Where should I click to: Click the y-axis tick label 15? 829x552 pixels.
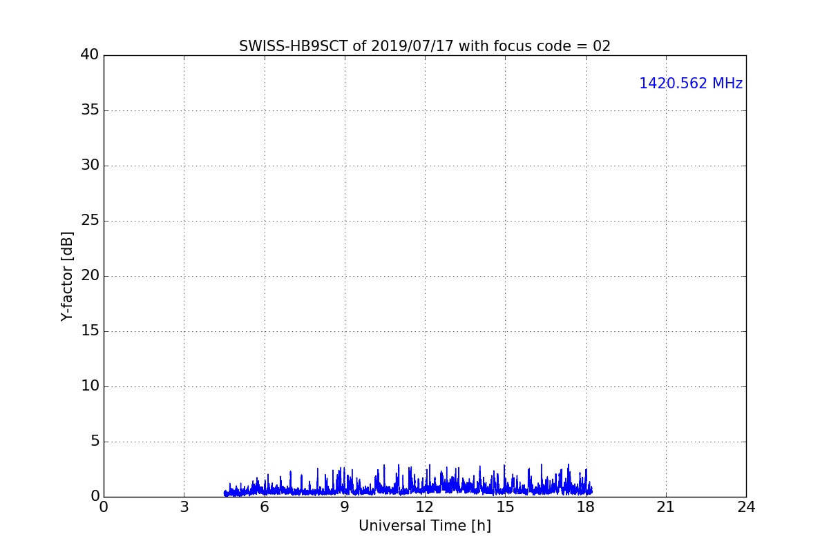pos(90,331)
